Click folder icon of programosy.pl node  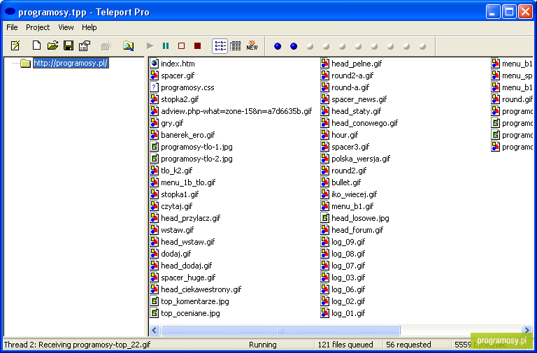coord(26,63)
